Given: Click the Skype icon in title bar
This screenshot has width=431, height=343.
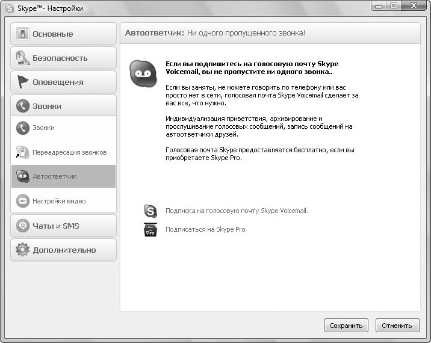Looking at the screenshot, I should click(10, 8).
